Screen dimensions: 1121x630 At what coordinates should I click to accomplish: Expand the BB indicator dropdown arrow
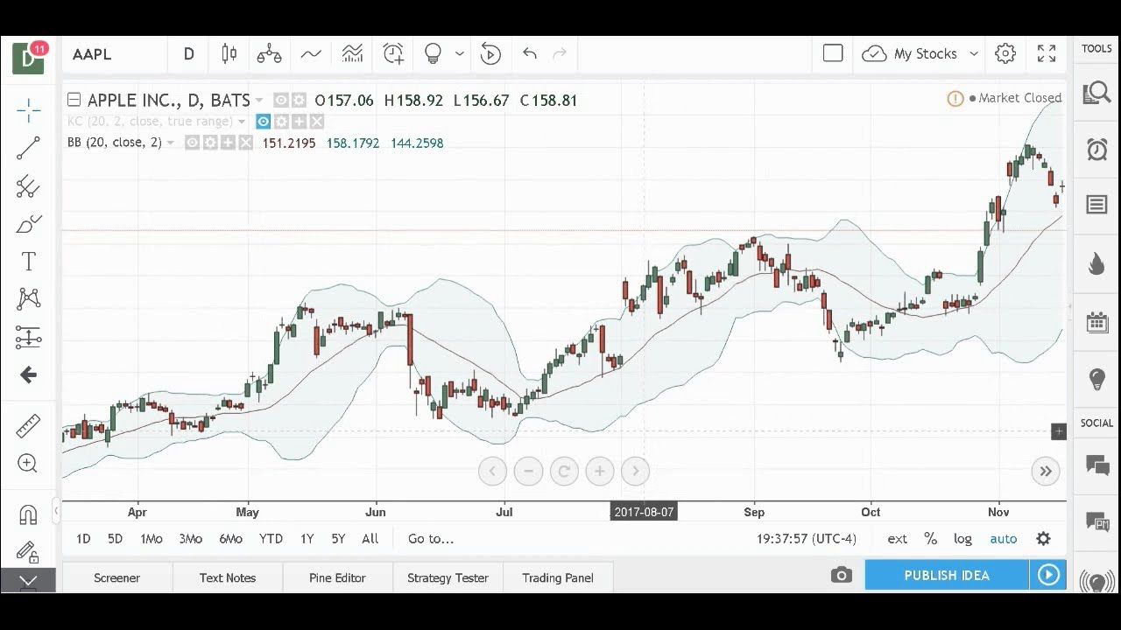(x=171, y=143)
